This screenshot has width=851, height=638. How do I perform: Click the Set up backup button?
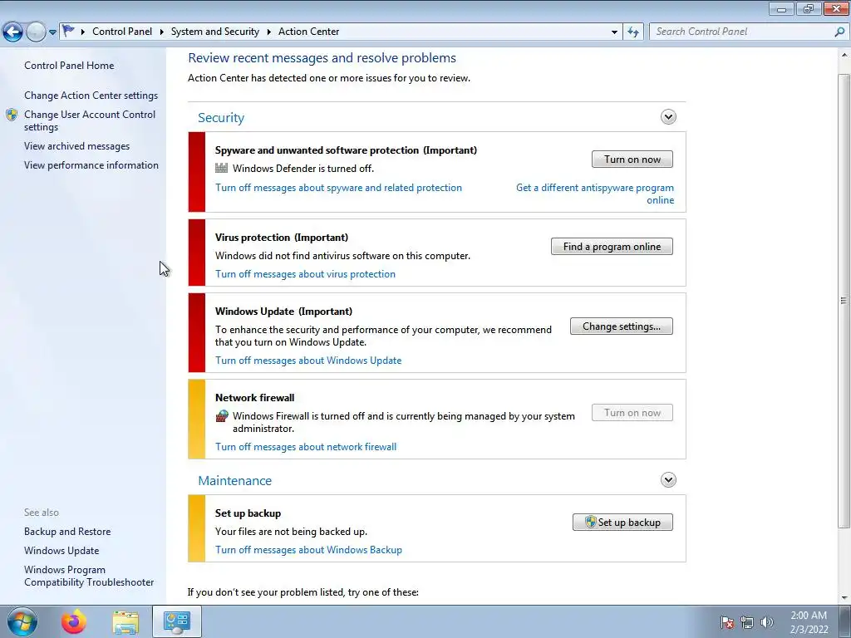(x=622, y=522)
